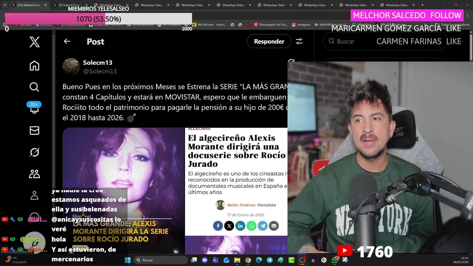Open a new browser tab
This screenshot has width=473, height=266.
[422, 5]
